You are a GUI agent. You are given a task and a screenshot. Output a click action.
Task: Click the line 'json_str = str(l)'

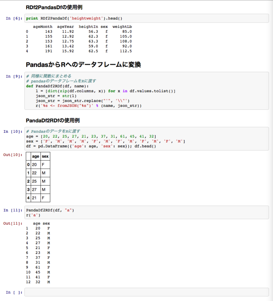click(56, 96)
